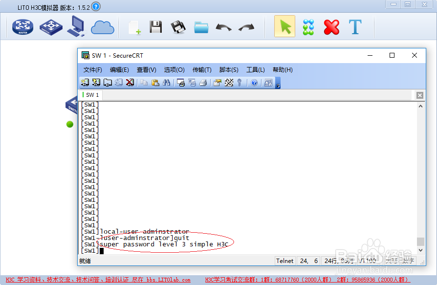The height and width of the screenshot is (285, 437).
Task: Open the 工具(L) menu
Action: pyautogui.click(x=255, y=69)
